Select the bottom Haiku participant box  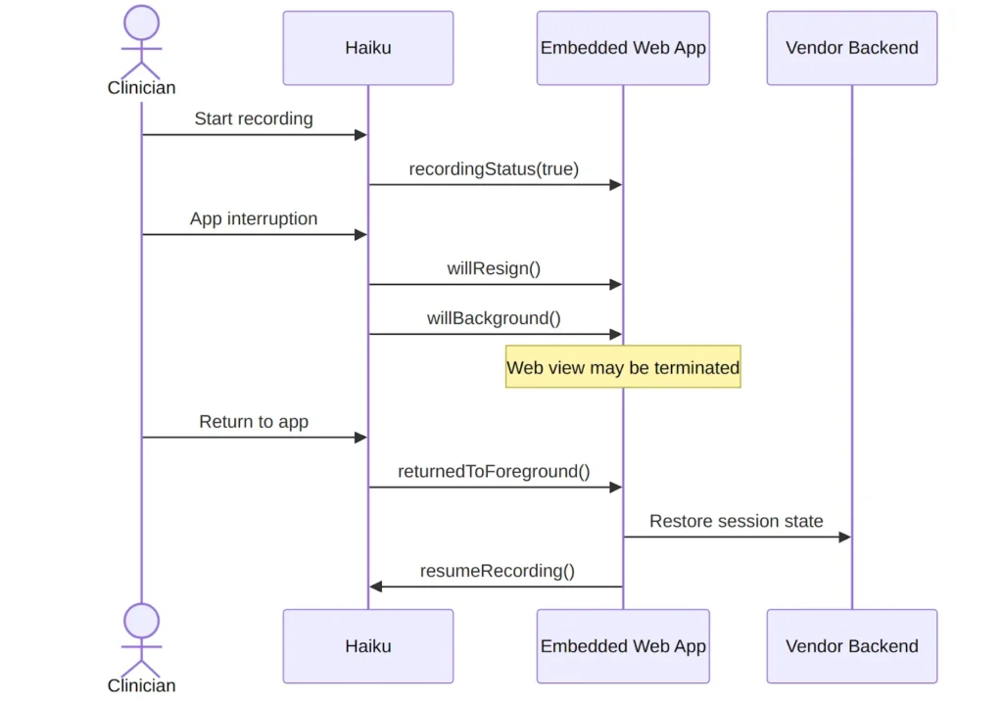point(368,646)
